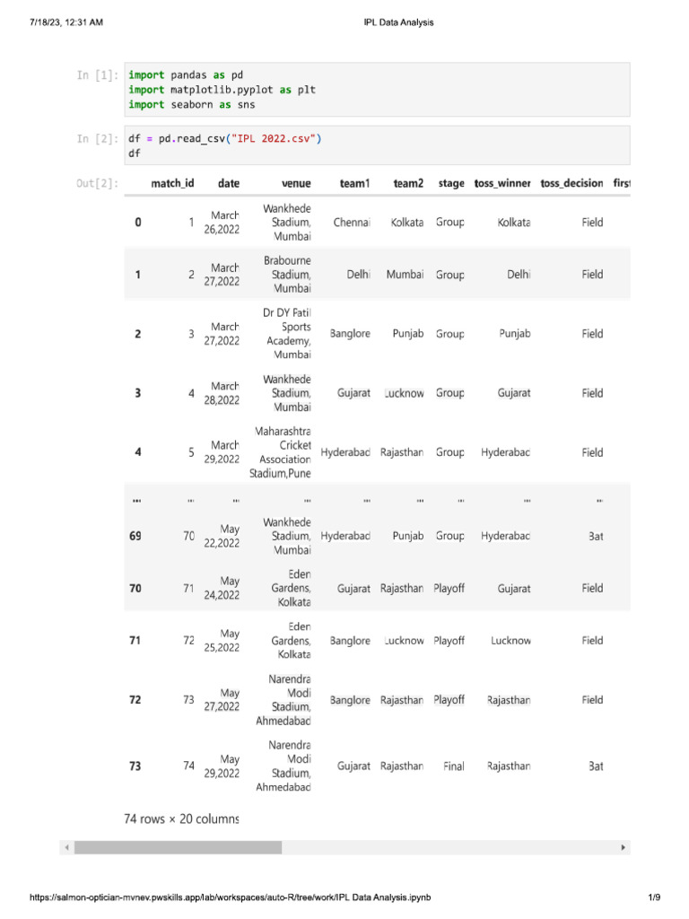
Task: Click the team1 column header
Action: 354,183
